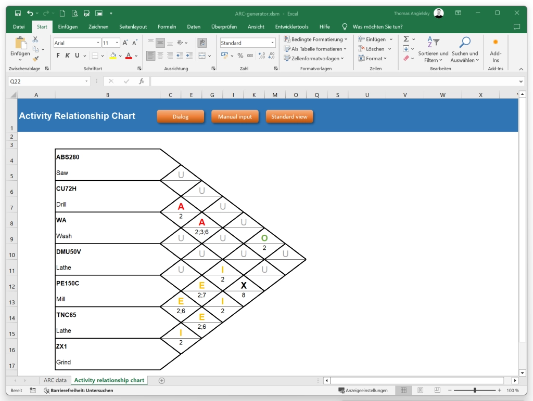Switch to the ARC data sheet tab
The width and height of the screenshot is (533, 401).
(55, 380)
